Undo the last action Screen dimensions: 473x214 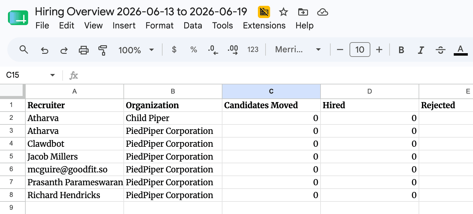tap(45, 50)
